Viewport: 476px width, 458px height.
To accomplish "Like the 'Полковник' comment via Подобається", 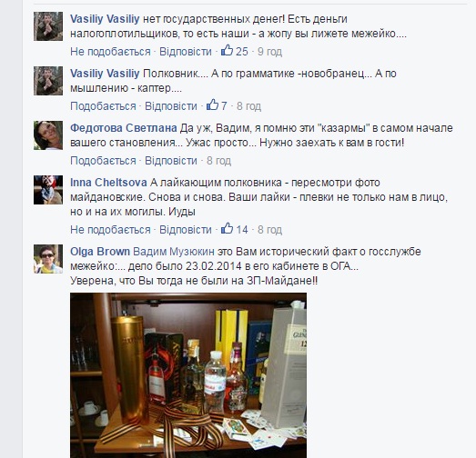I will [x=103, y=106].
